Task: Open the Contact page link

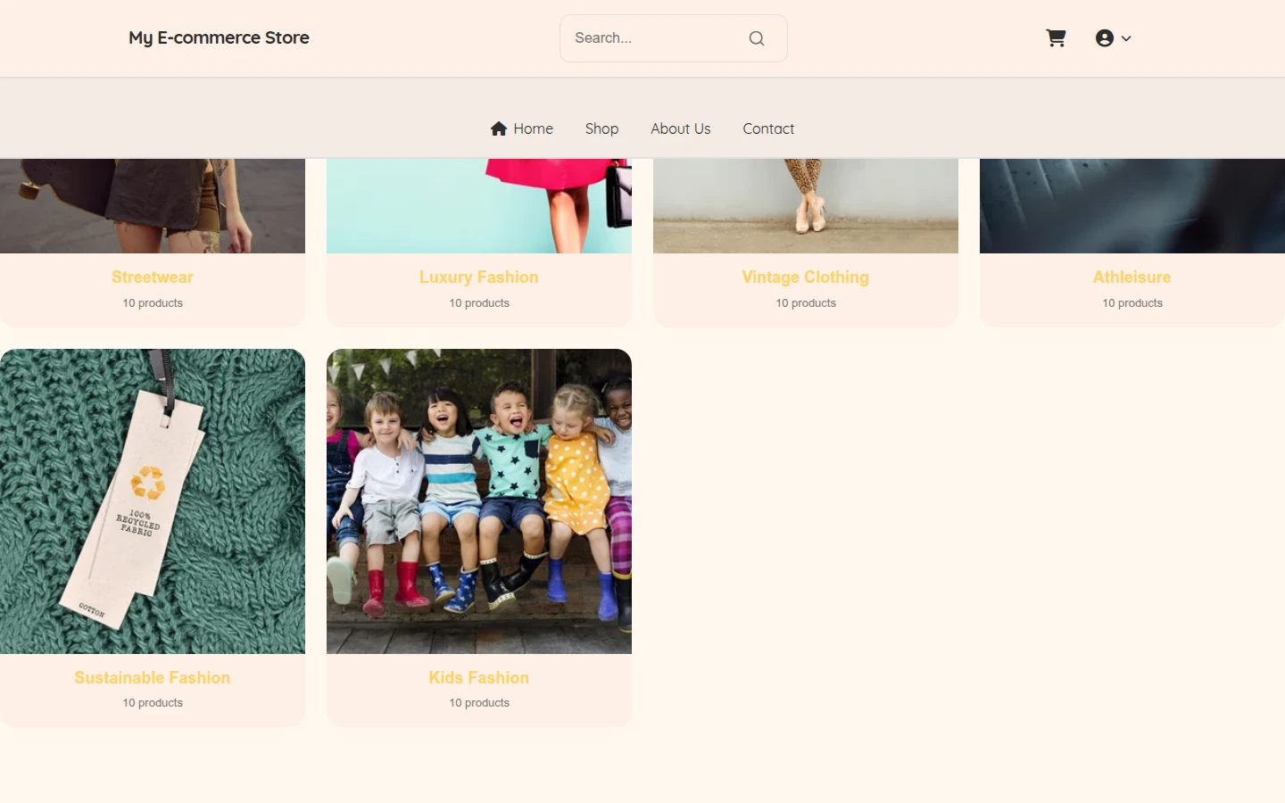Action: 768,128
